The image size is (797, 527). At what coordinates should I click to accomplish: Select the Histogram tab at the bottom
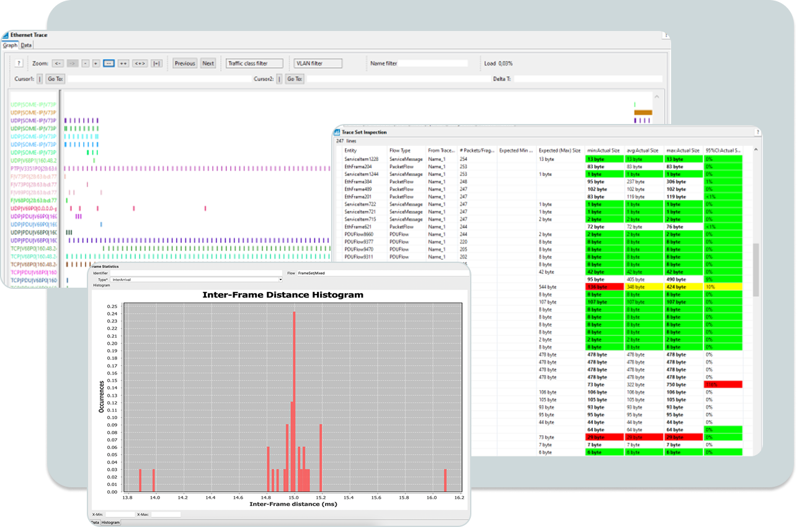111,523
